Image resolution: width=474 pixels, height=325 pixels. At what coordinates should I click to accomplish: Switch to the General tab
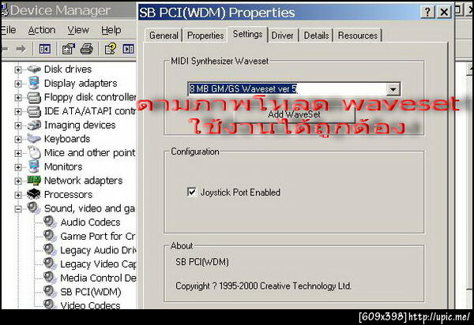(164, 35)
